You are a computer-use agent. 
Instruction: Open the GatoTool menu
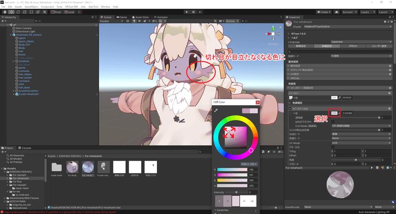(x=93, y=7)
